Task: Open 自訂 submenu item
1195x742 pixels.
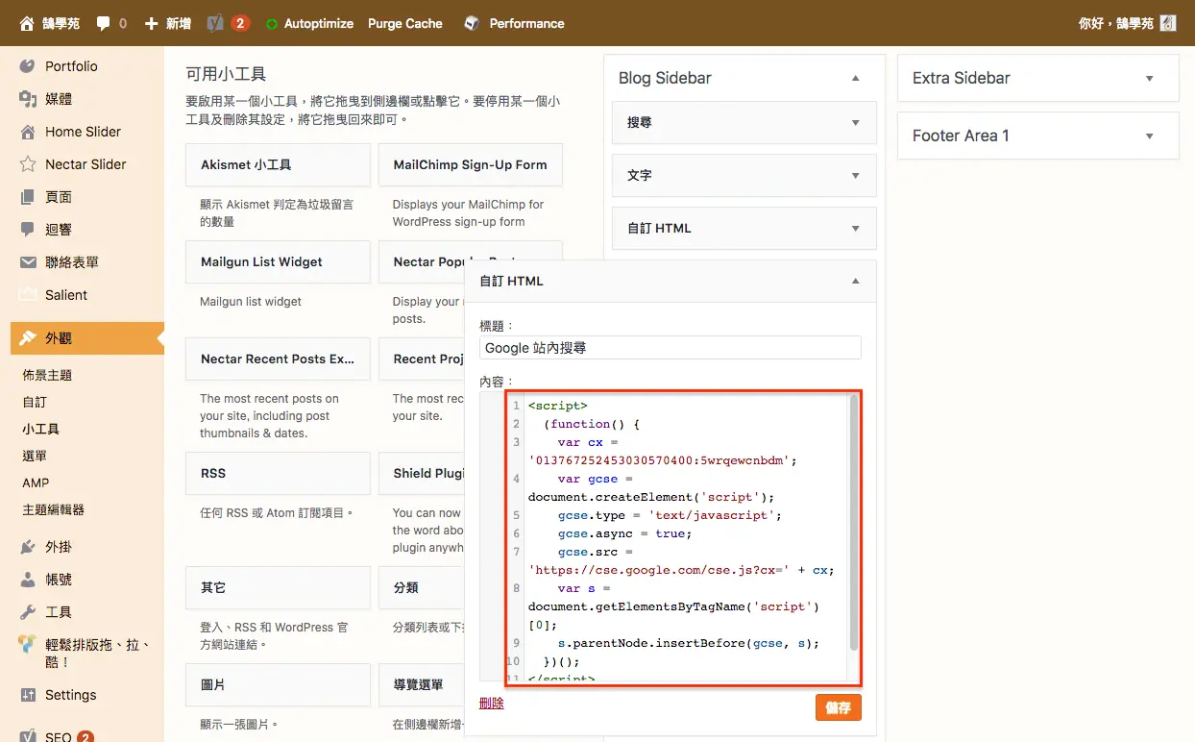Action: click(x=35, y=402)
